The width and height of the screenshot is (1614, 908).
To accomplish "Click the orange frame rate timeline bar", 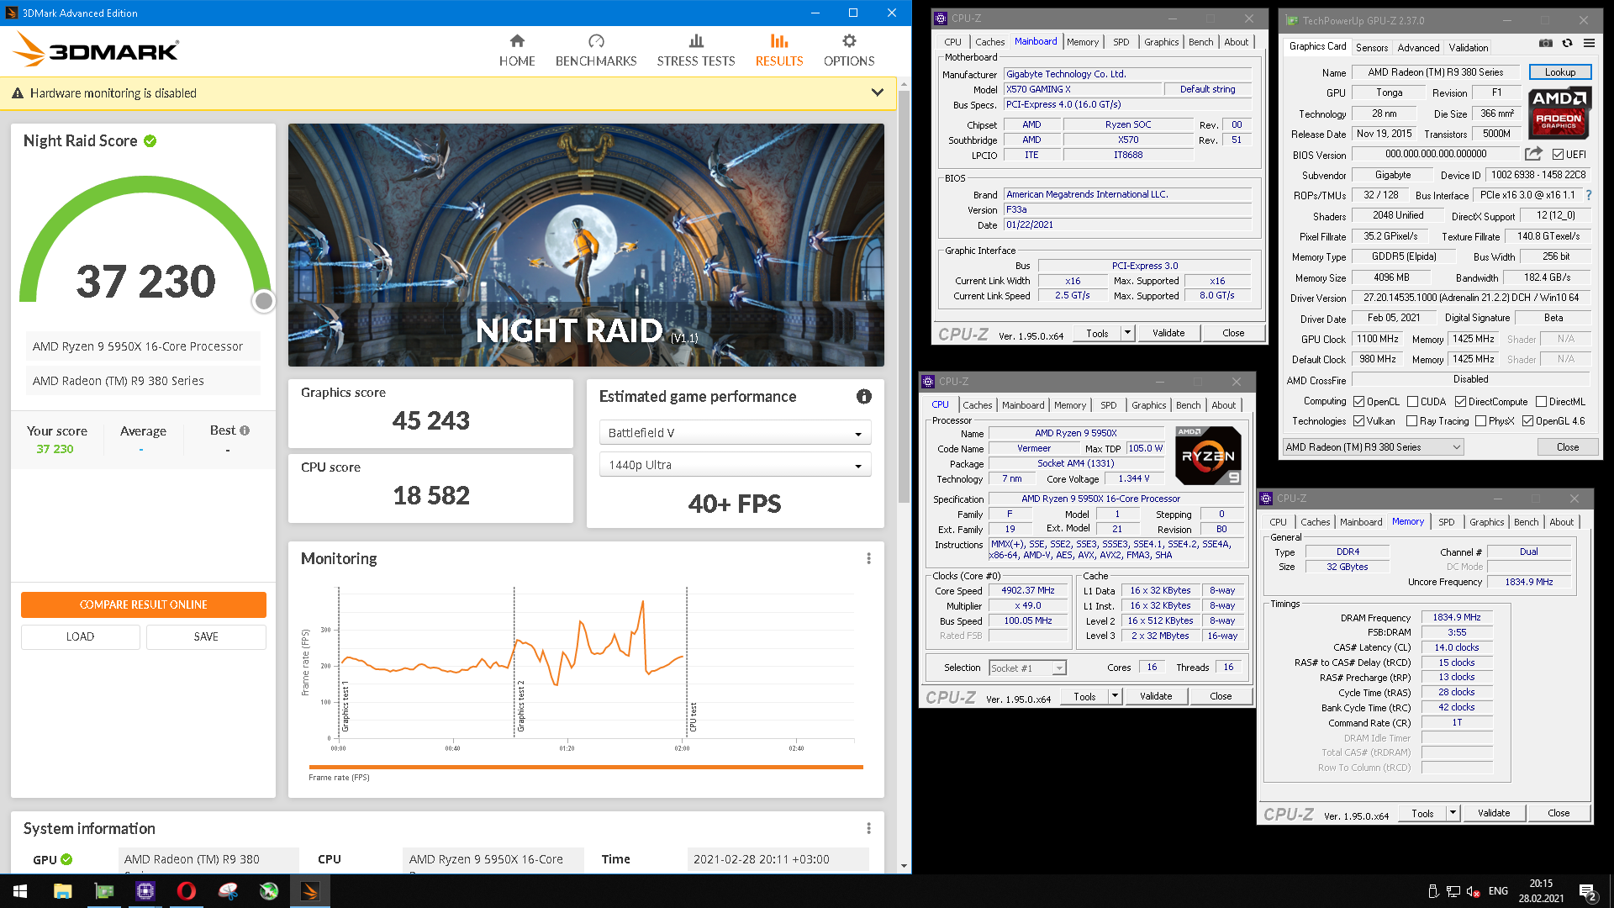I will click(586, 767).
